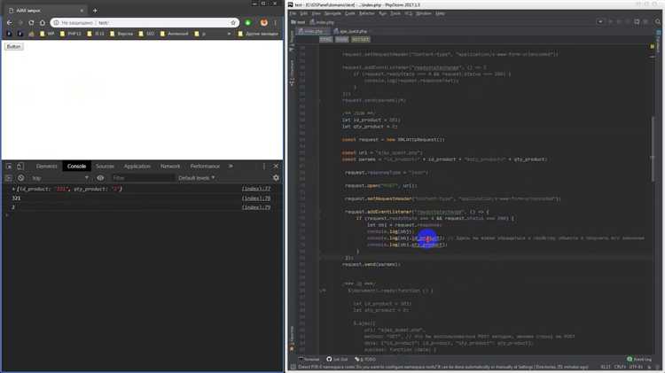
Task: Clear the console with the clear icon
Action: 21,178
